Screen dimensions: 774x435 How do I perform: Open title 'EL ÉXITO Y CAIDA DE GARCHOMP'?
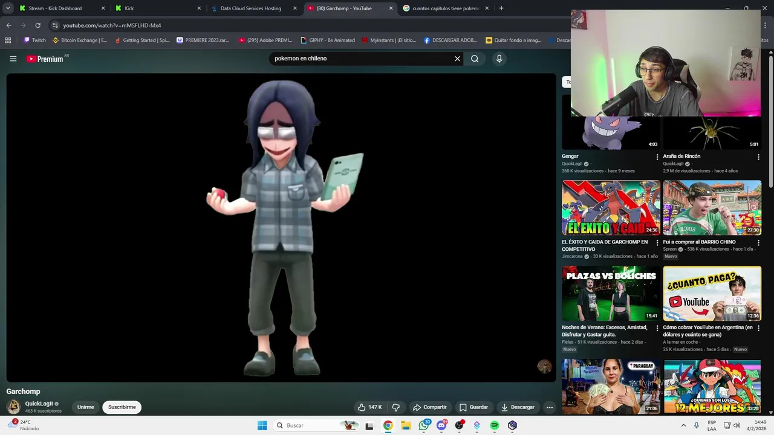coord(605,245)
